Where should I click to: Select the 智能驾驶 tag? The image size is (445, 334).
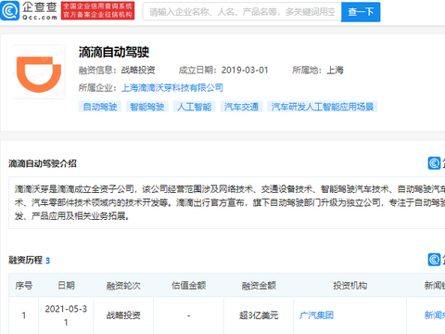(147, 107)
